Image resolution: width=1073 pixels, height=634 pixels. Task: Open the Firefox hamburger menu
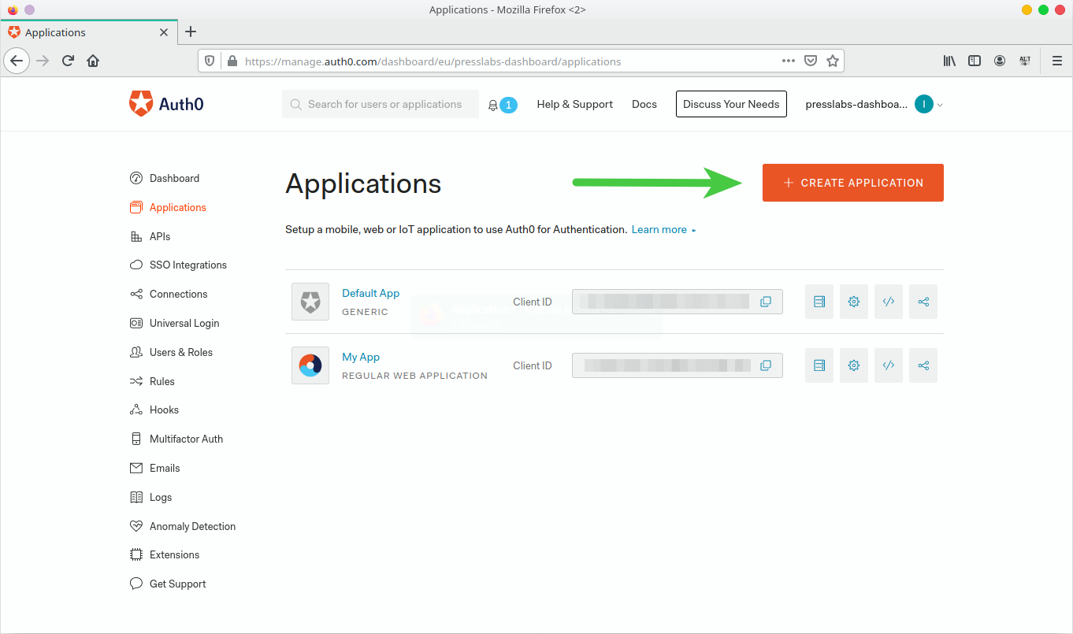[1056, 61]
